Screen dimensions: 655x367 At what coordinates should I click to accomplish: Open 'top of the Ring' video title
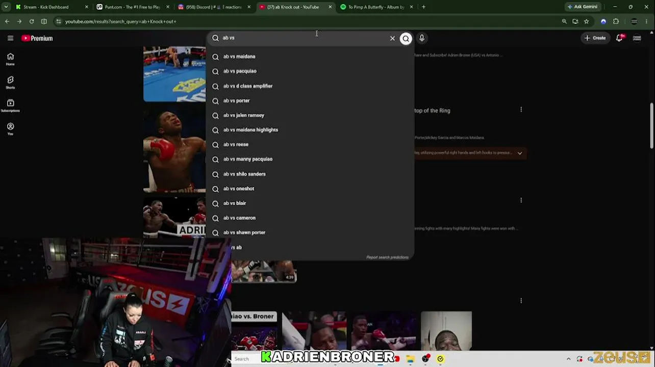click(432, 111)
